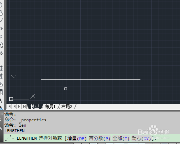
Task: Switch to the 布局2 tab
Action: pos(67,107)
